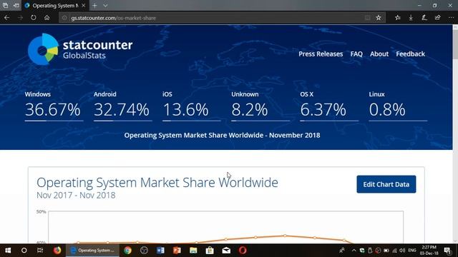The width and height of the screenshot is (458, 257).
Task: Open PowerPoint from the taskbar
Action: (177, 251)
